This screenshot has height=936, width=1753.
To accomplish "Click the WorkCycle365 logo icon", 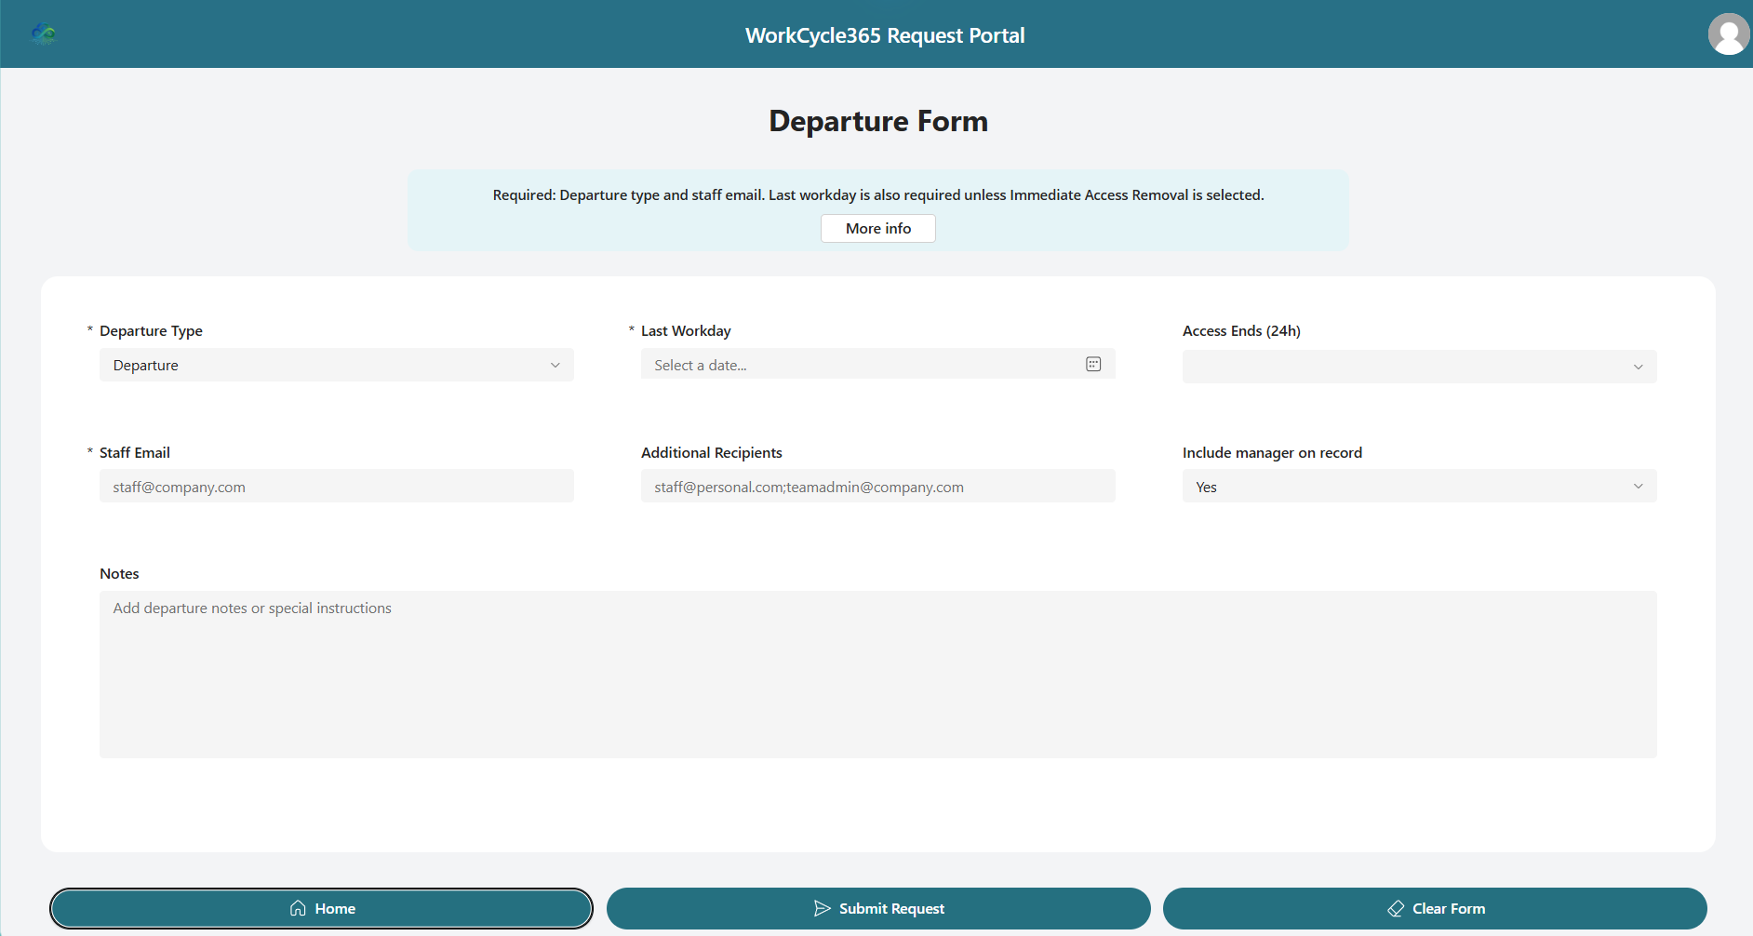I will coord(44,34).
